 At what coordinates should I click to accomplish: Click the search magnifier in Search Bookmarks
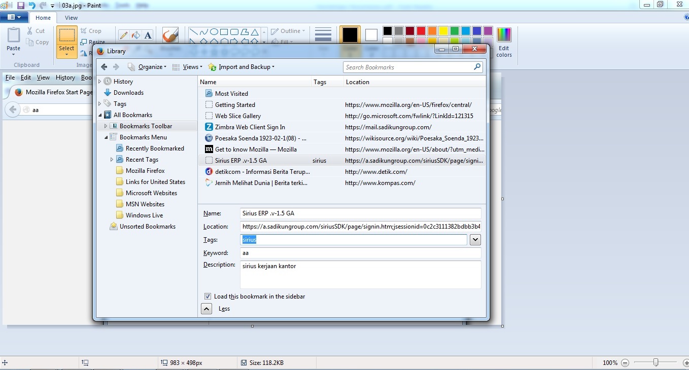[477, 67]
